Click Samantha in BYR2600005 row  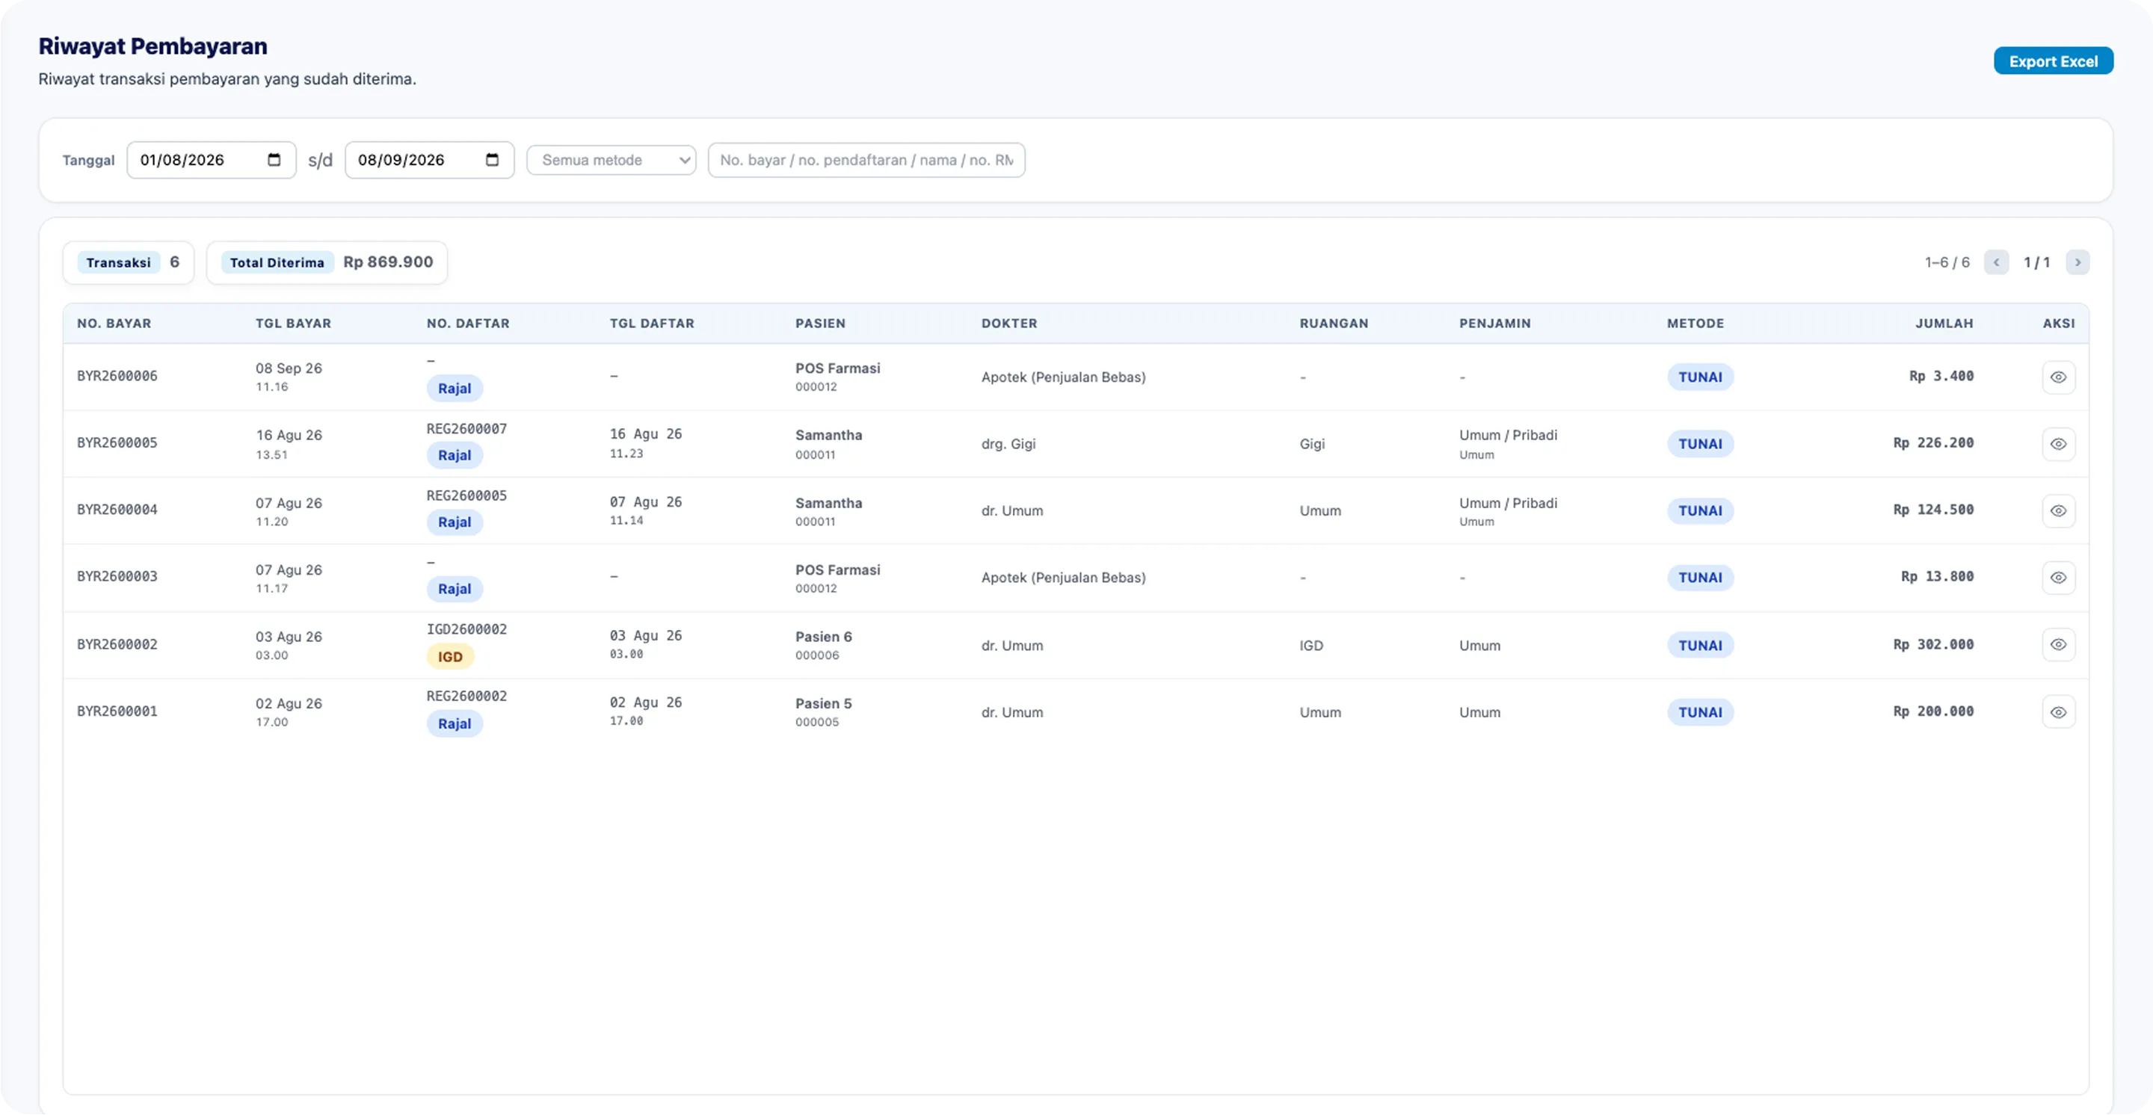[x=828, y=435]
